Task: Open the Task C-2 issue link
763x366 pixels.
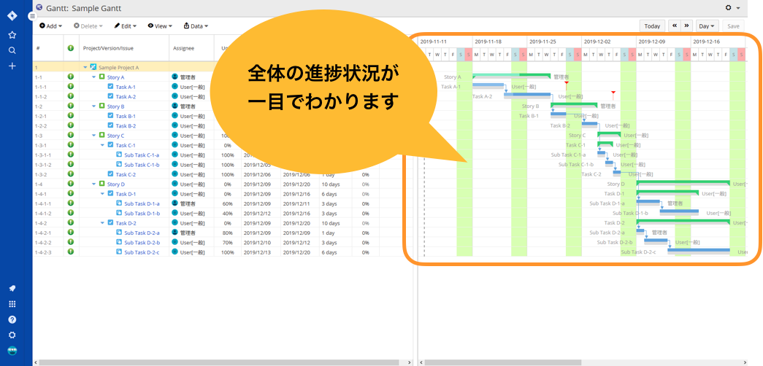Action: [126, 174]
